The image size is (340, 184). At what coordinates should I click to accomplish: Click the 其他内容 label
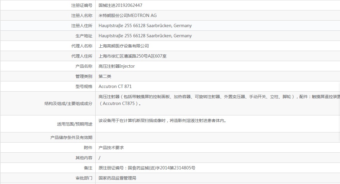click(x=84, y=158)
